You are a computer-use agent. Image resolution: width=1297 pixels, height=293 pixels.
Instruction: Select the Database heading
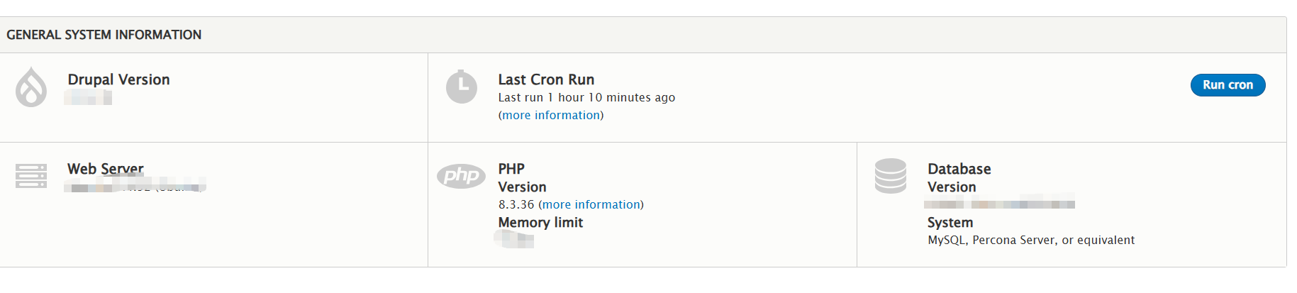point(959,169)
